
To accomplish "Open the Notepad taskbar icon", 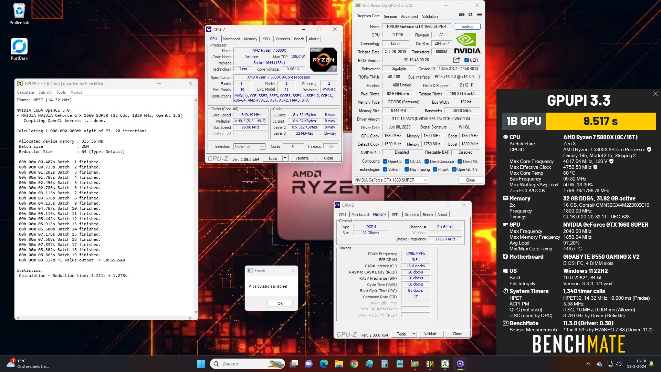I will click(x=400, y=364).
